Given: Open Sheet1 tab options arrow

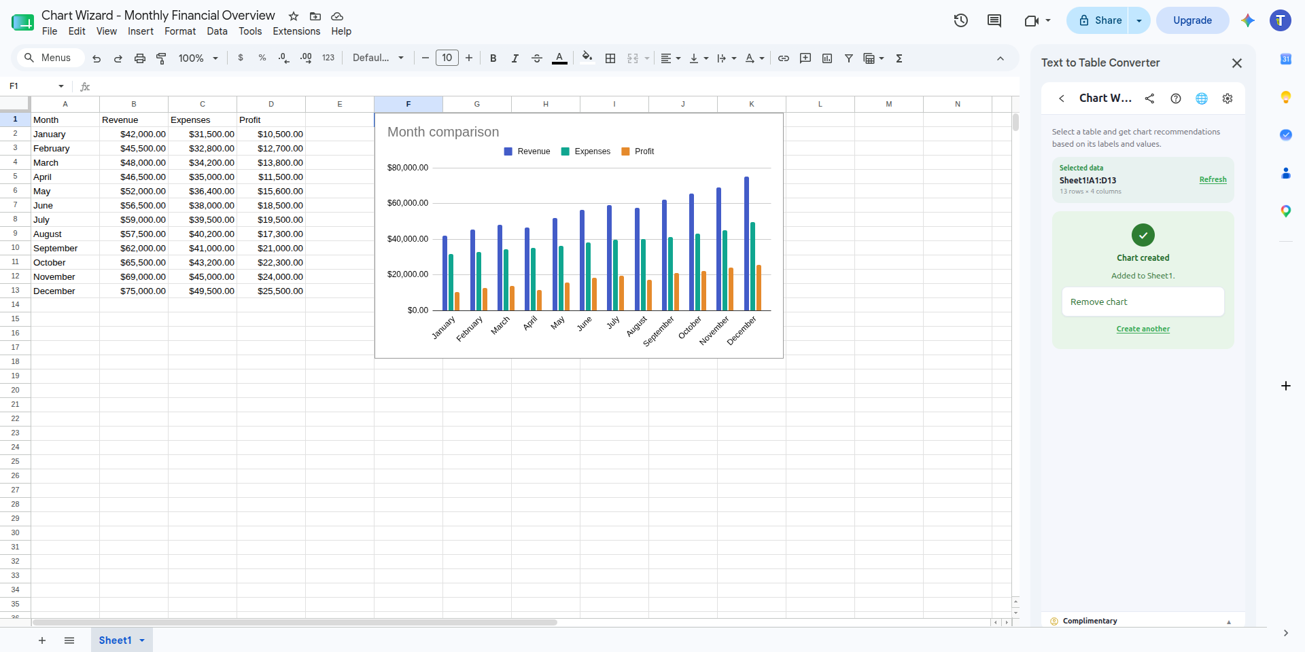Looking at the screenshot, I should [x=142, y=640].
